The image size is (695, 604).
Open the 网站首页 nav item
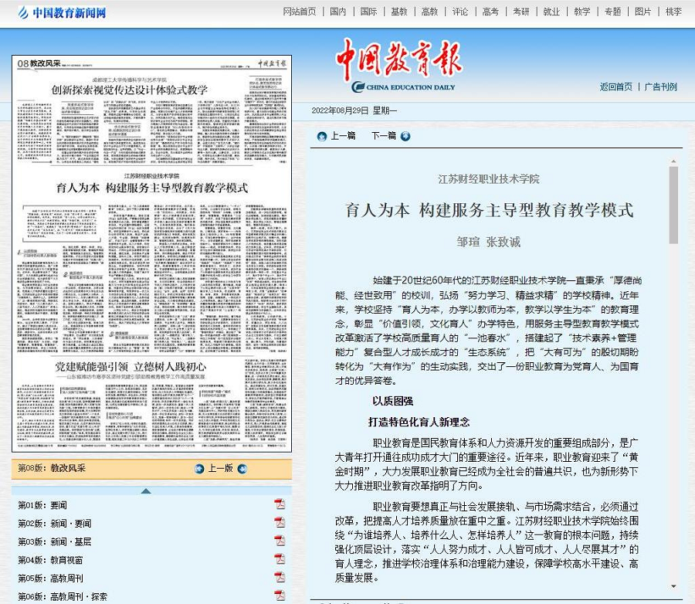coord(300,12)
